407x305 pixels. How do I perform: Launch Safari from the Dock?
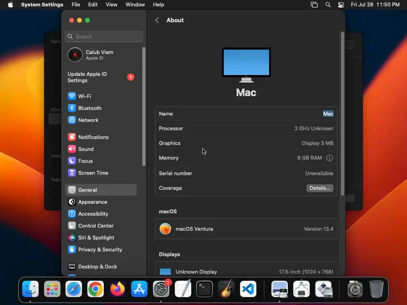tap(74, 289)
